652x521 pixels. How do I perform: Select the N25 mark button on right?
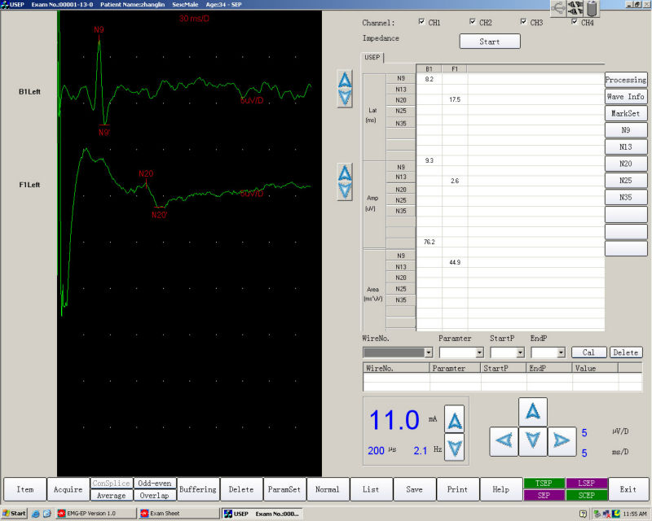coord(626,181)
